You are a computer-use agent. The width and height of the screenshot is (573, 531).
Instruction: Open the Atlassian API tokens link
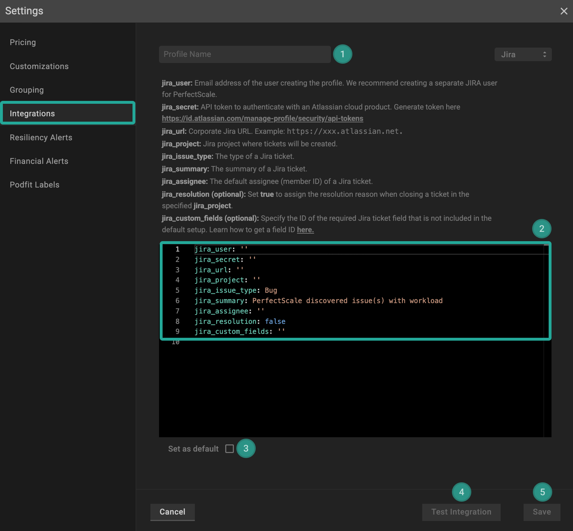point(262,118)
